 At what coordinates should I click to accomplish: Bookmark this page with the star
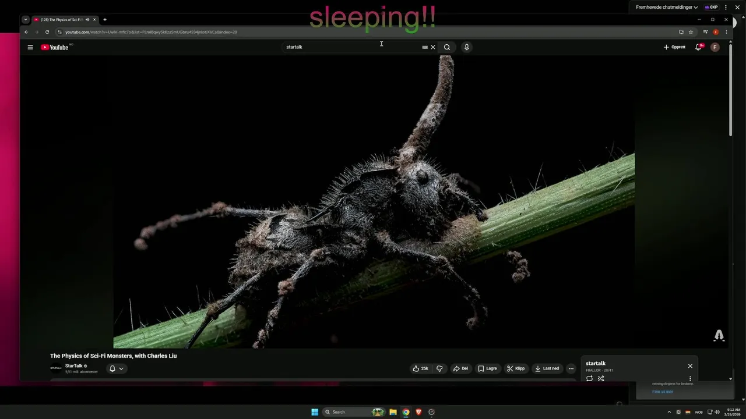tap(691, 32)
